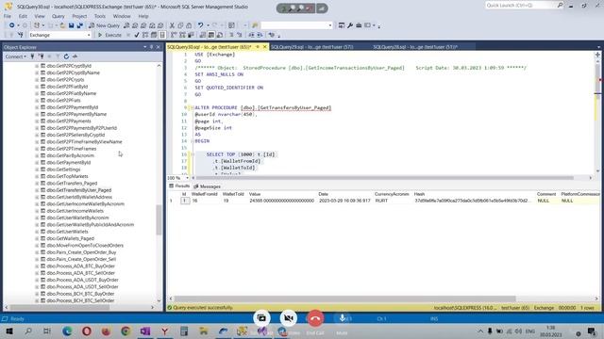The image size is (604, 339).
Task: Click the Object Explorer filter icon
Action: tap(58, 56)
